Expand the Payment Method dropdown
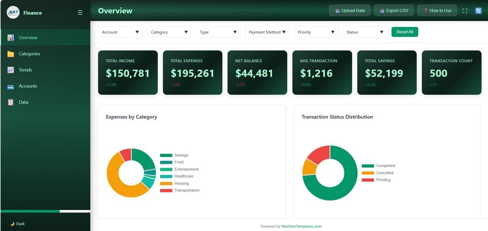488x231 pixels. tap(267, 32)
